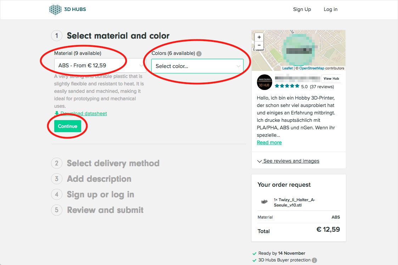Click the View Hub button
Image resolution: width=398 pixels, height=265 pixels.
click(x=331, y=79)
